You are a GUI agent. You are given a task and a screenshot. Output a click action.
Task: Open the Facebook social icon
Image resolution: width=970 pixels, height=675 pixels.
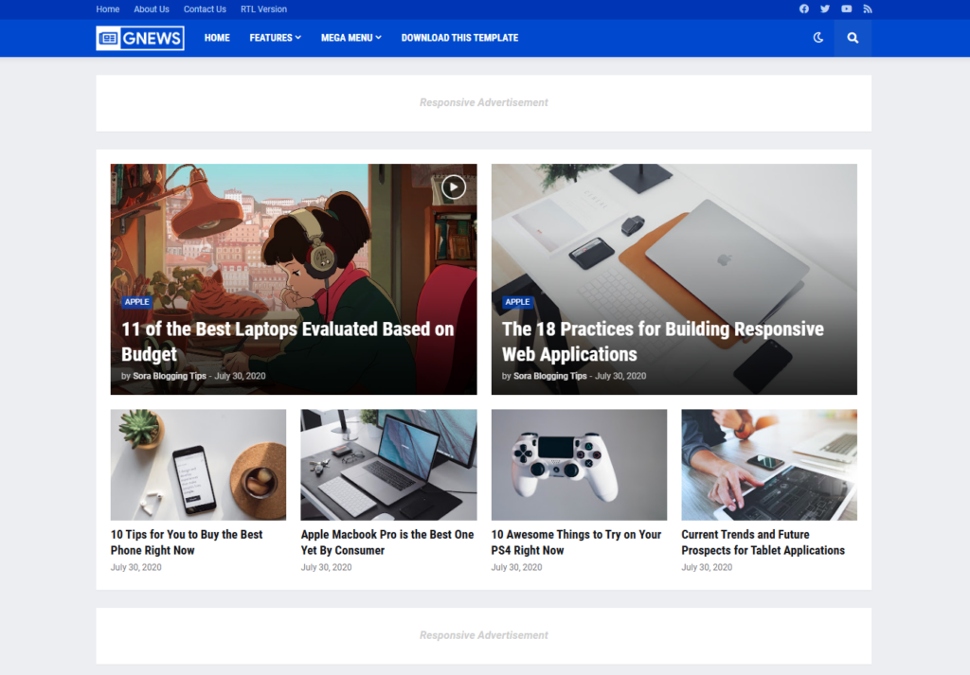[x=804, y=9]
